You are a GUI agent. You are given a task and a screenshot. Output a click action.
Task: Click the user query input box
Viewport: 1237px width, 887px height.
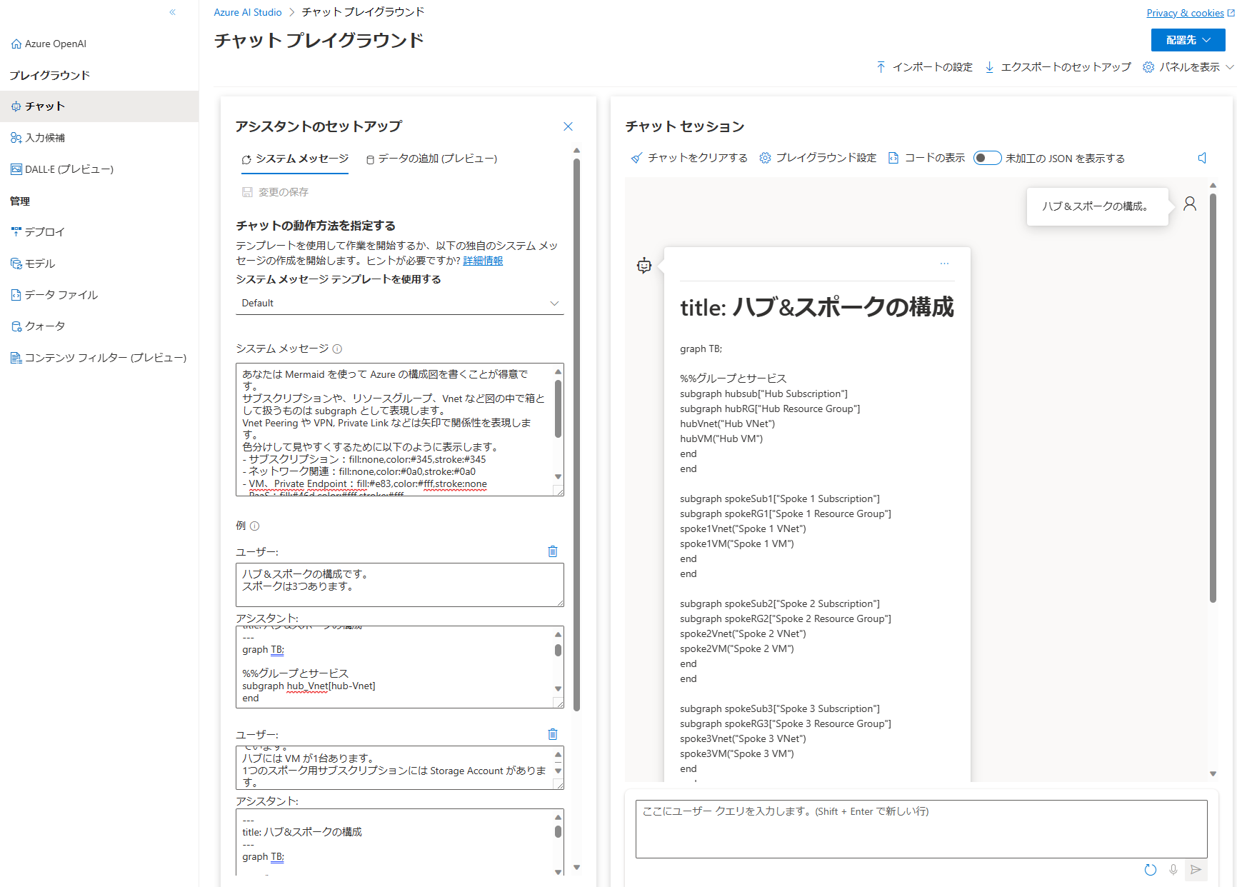point(921,829)
